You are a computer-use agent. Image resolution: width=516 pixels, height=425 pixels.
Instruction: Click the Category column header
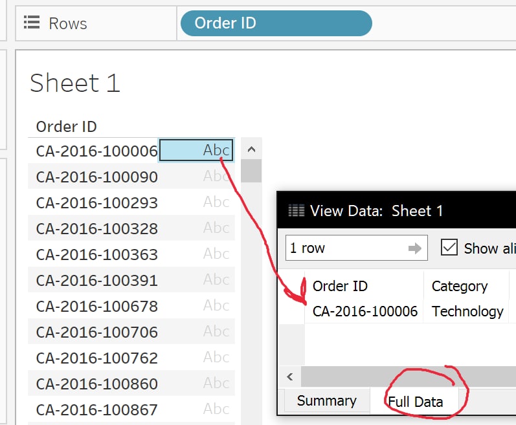tap(460, 287)
